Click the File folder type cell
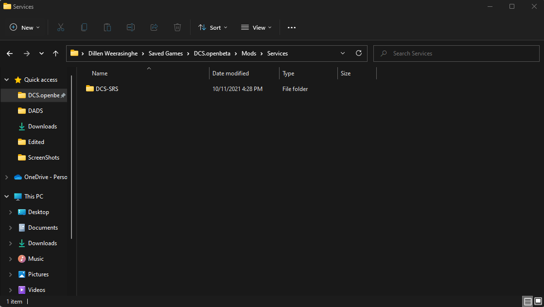Screen dimensions: 544x307 point(295,89)
